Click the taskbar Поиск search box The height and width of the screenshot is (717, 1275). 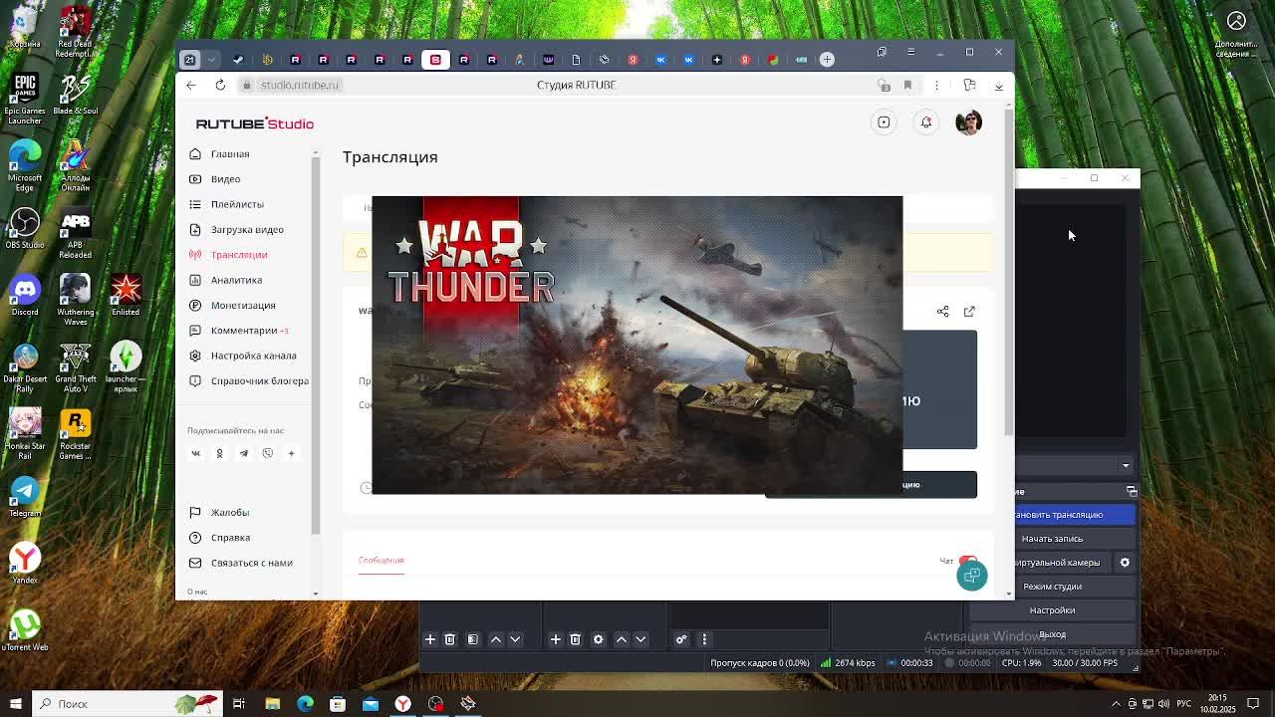(x=126, y=704)
